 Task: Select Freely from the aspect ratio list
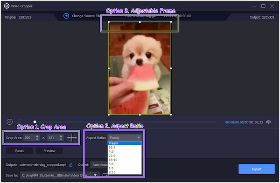coord(125,143)
